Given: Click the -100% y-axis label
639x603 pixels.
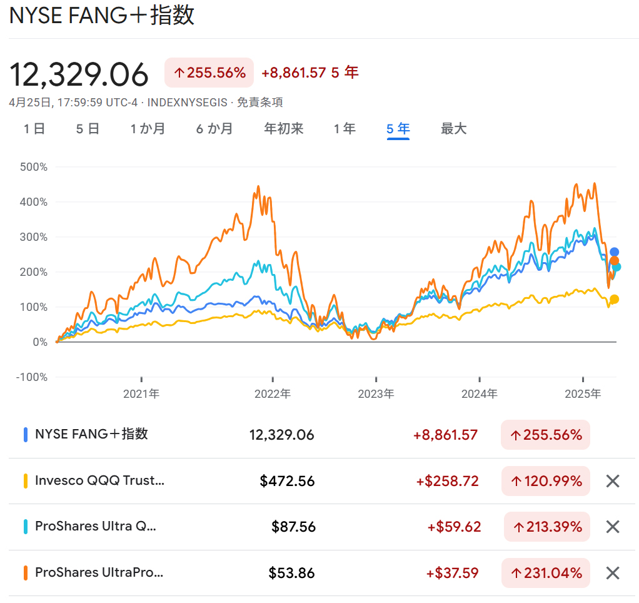Looking at the screenshot, I should (32, 377).
